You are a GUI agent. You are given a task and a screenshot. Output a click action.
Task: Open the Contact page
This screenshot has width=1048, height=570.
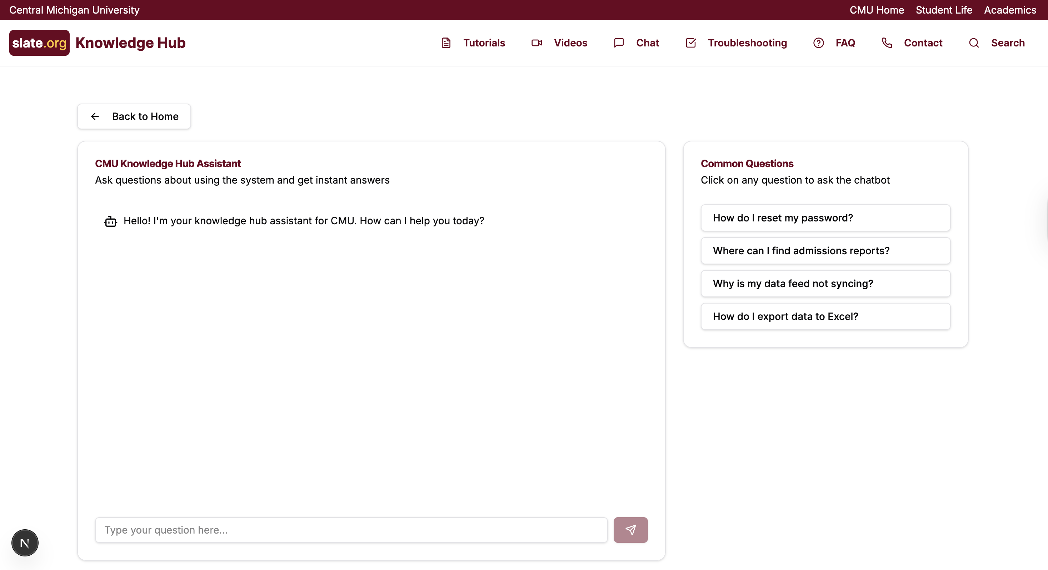(x=912, y=43)
